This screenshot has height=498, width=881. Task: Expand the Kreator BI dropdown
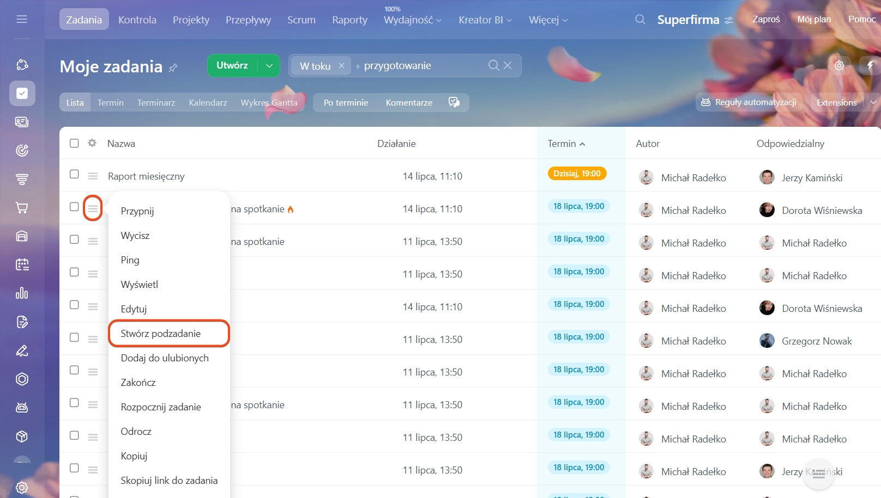pos(485,20)
